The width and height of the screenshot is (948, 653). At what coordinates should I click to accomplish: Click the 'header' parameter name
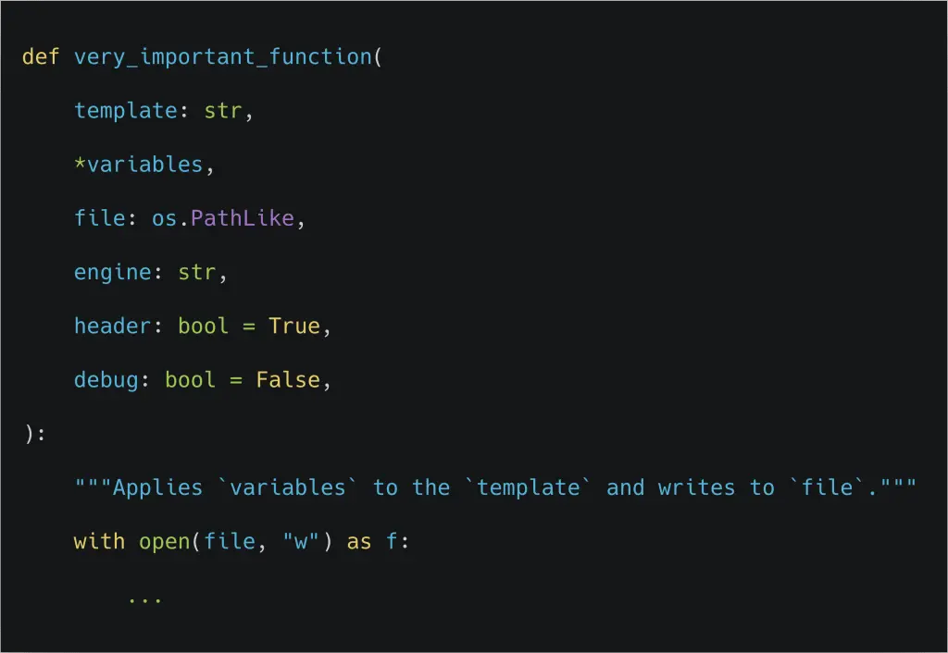(112, 326)
